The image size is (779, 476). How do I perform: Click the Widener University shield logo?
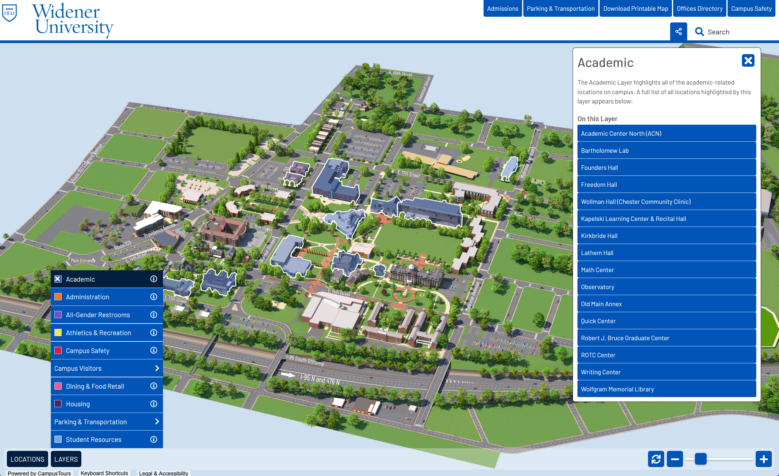tap(10, 13)
